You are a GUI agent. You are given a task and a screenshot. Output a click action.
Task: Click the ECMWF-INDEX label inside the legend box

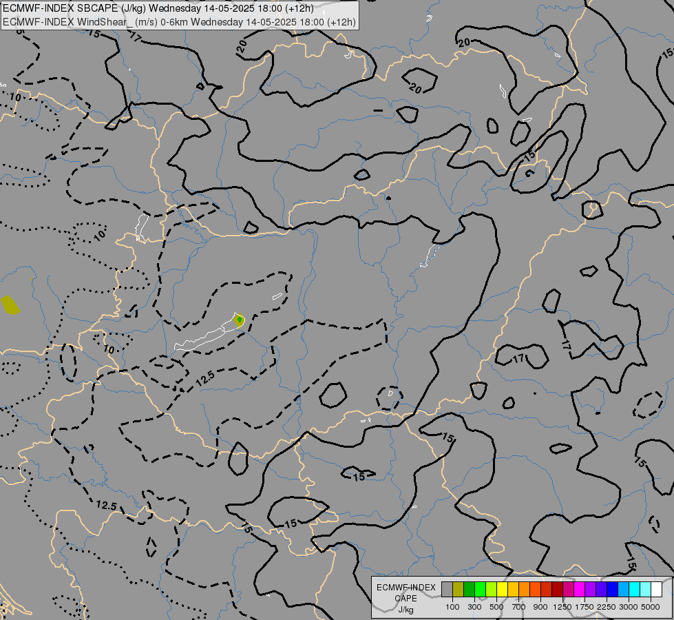point(406,588)
